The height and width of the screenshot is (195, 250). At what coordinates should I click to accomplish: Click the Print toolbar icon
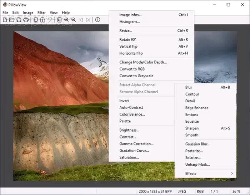click(x=26, y=20)
